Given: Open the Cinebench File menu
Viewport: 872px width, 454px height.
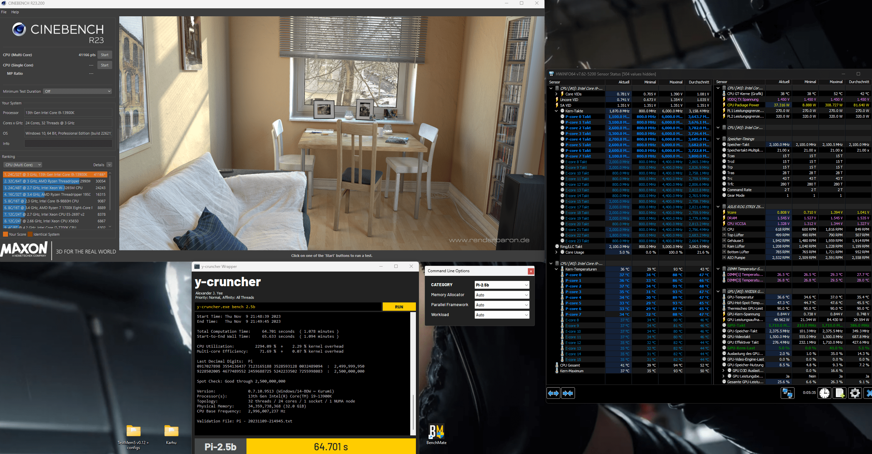Looking at the screenshot, I should (4, 12).
